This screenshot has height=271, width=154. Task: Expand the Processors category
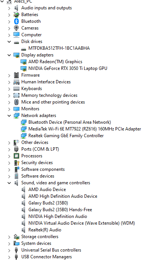(x=9, y=156)
